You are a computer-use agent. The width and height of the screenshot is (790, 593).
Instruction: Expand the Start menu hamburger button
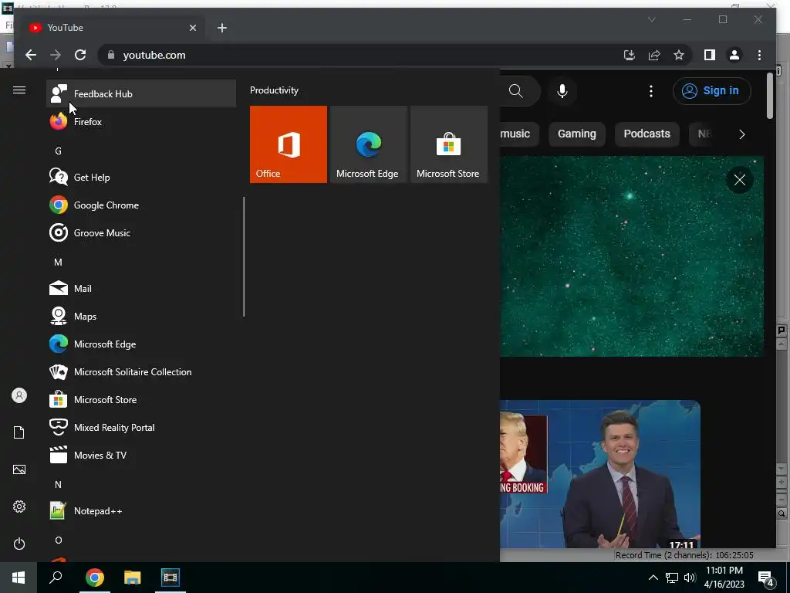click(19, 90)
